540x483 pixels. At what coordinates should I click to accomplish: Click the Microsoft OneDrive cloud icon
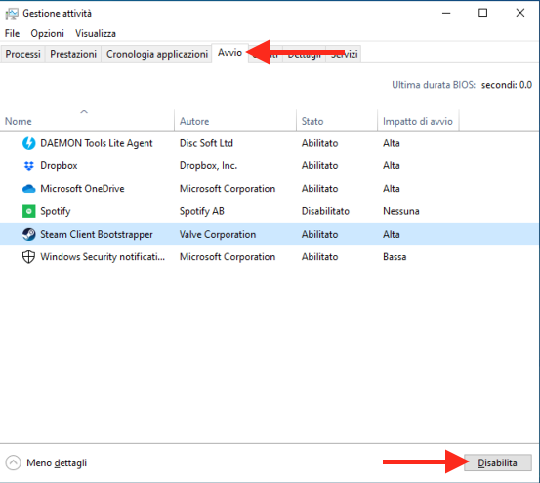coord(29,189)
